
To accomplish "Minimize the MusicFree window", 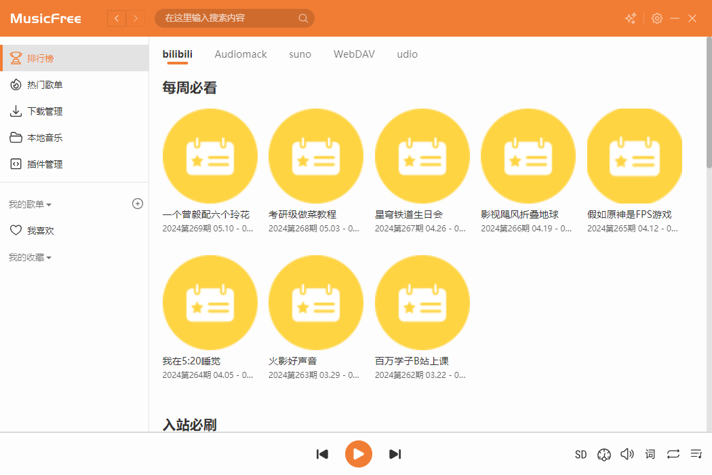I will (675, 18).
